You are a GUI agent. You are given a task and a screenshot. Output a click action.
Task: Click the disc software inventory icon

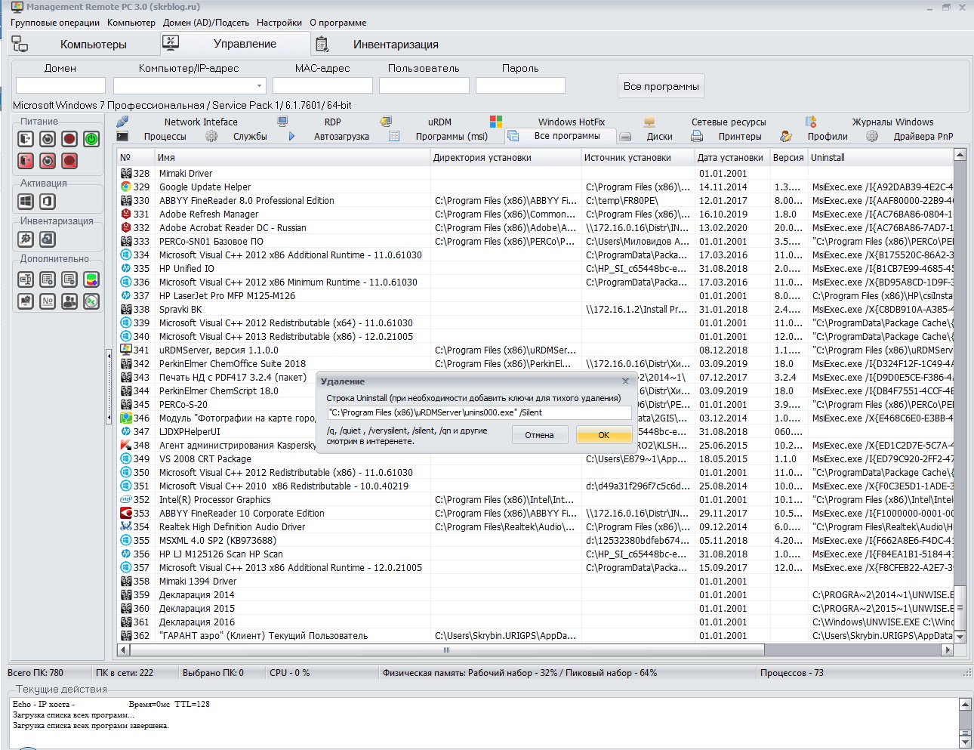[48, 239]
